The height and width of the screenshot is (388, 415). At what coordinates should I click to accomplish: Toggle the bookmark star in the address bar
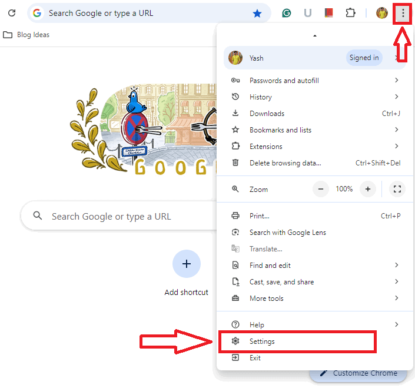(x=257, y=13)
